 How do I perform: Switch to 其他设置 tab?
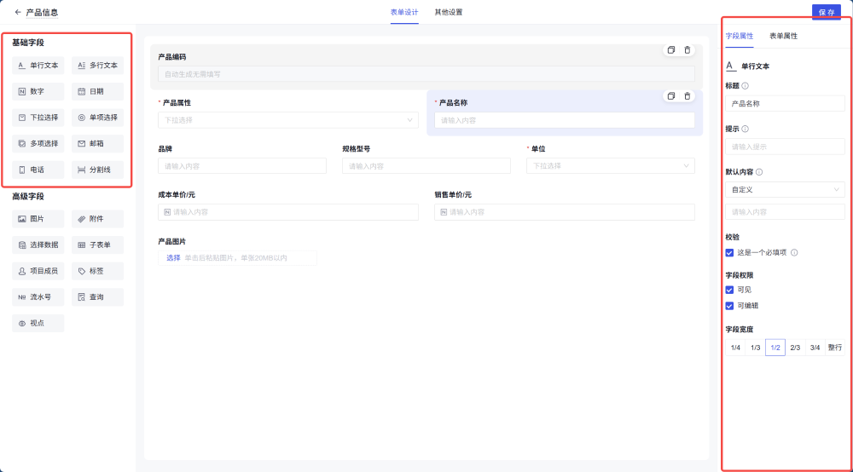449,13
